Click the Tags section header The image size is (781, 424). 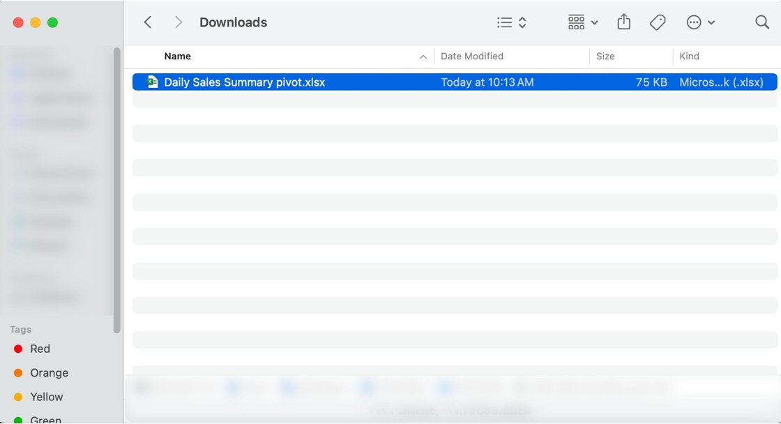pyautogui.click(x=20, y=329)
